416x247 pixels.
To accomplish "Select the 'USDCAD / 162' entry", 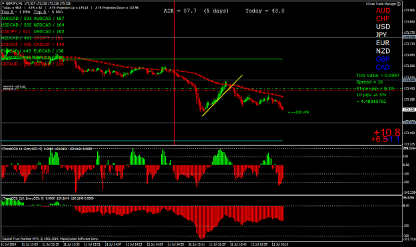I will click(x=49, y=31).
